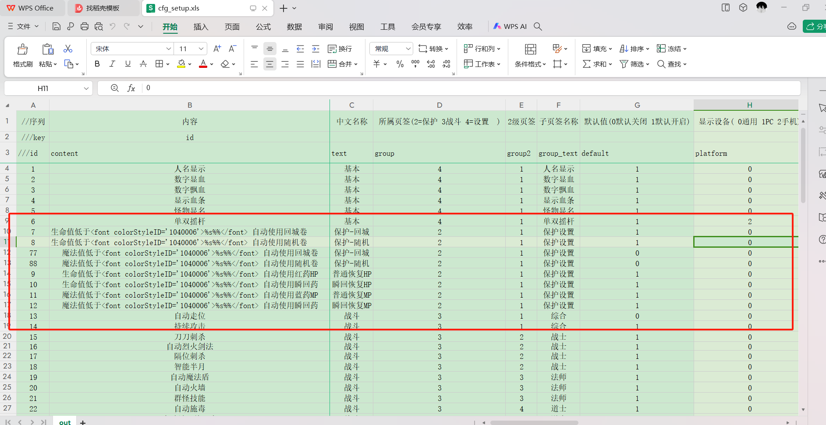This screenshot has height=425, width=826.
Task: Apply strikethrough formatting icon
Action: pyautogui.click(x=143, y=64)
